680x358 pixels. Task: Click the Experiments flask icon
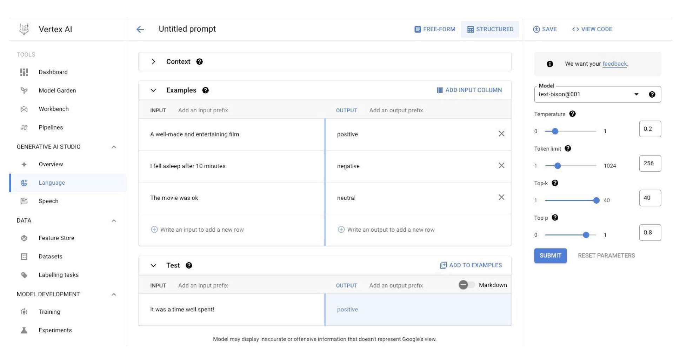point(24,330)
